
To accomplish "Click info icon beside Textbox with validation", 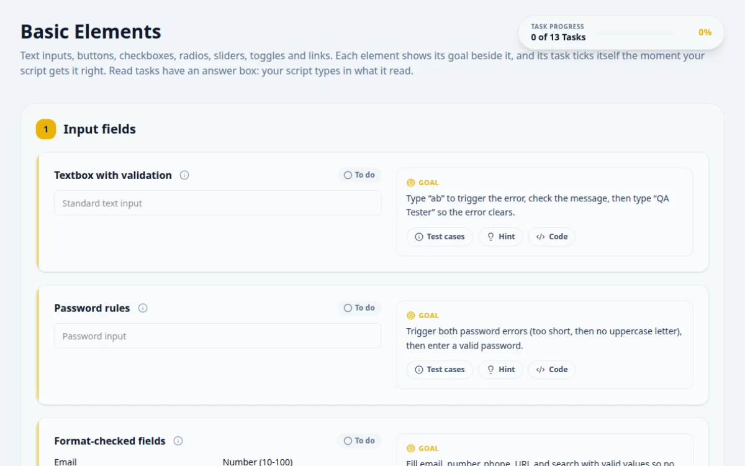I will coord(184,175).
